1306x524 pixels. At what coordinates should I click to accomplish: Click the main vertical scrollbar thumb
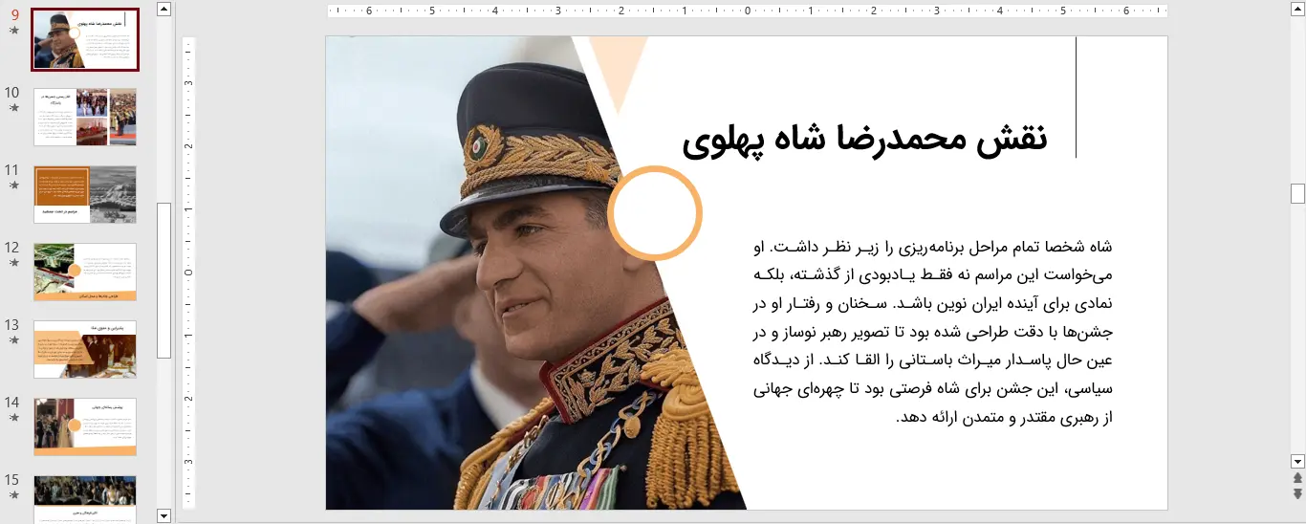click(1297, 194)
